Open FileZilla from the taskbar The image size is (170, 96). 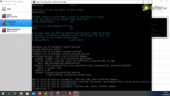[x=70, y=94]
